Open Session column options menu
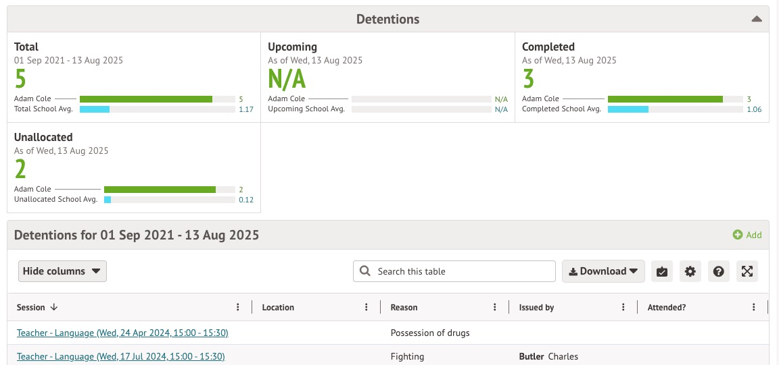 [x=238, y=307]
